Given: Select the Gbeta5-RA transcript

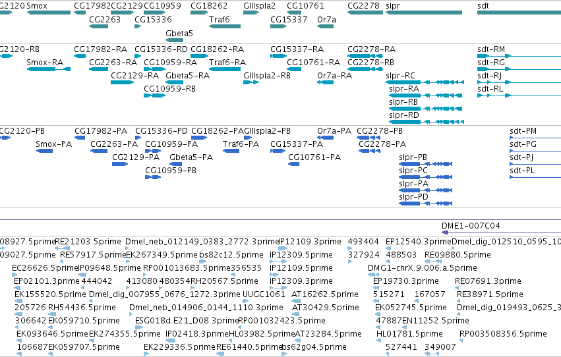Looking at the screenshot, I should (174, 82).
